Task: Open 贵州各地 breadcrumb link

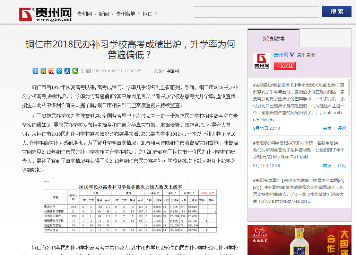Action: 125,14
